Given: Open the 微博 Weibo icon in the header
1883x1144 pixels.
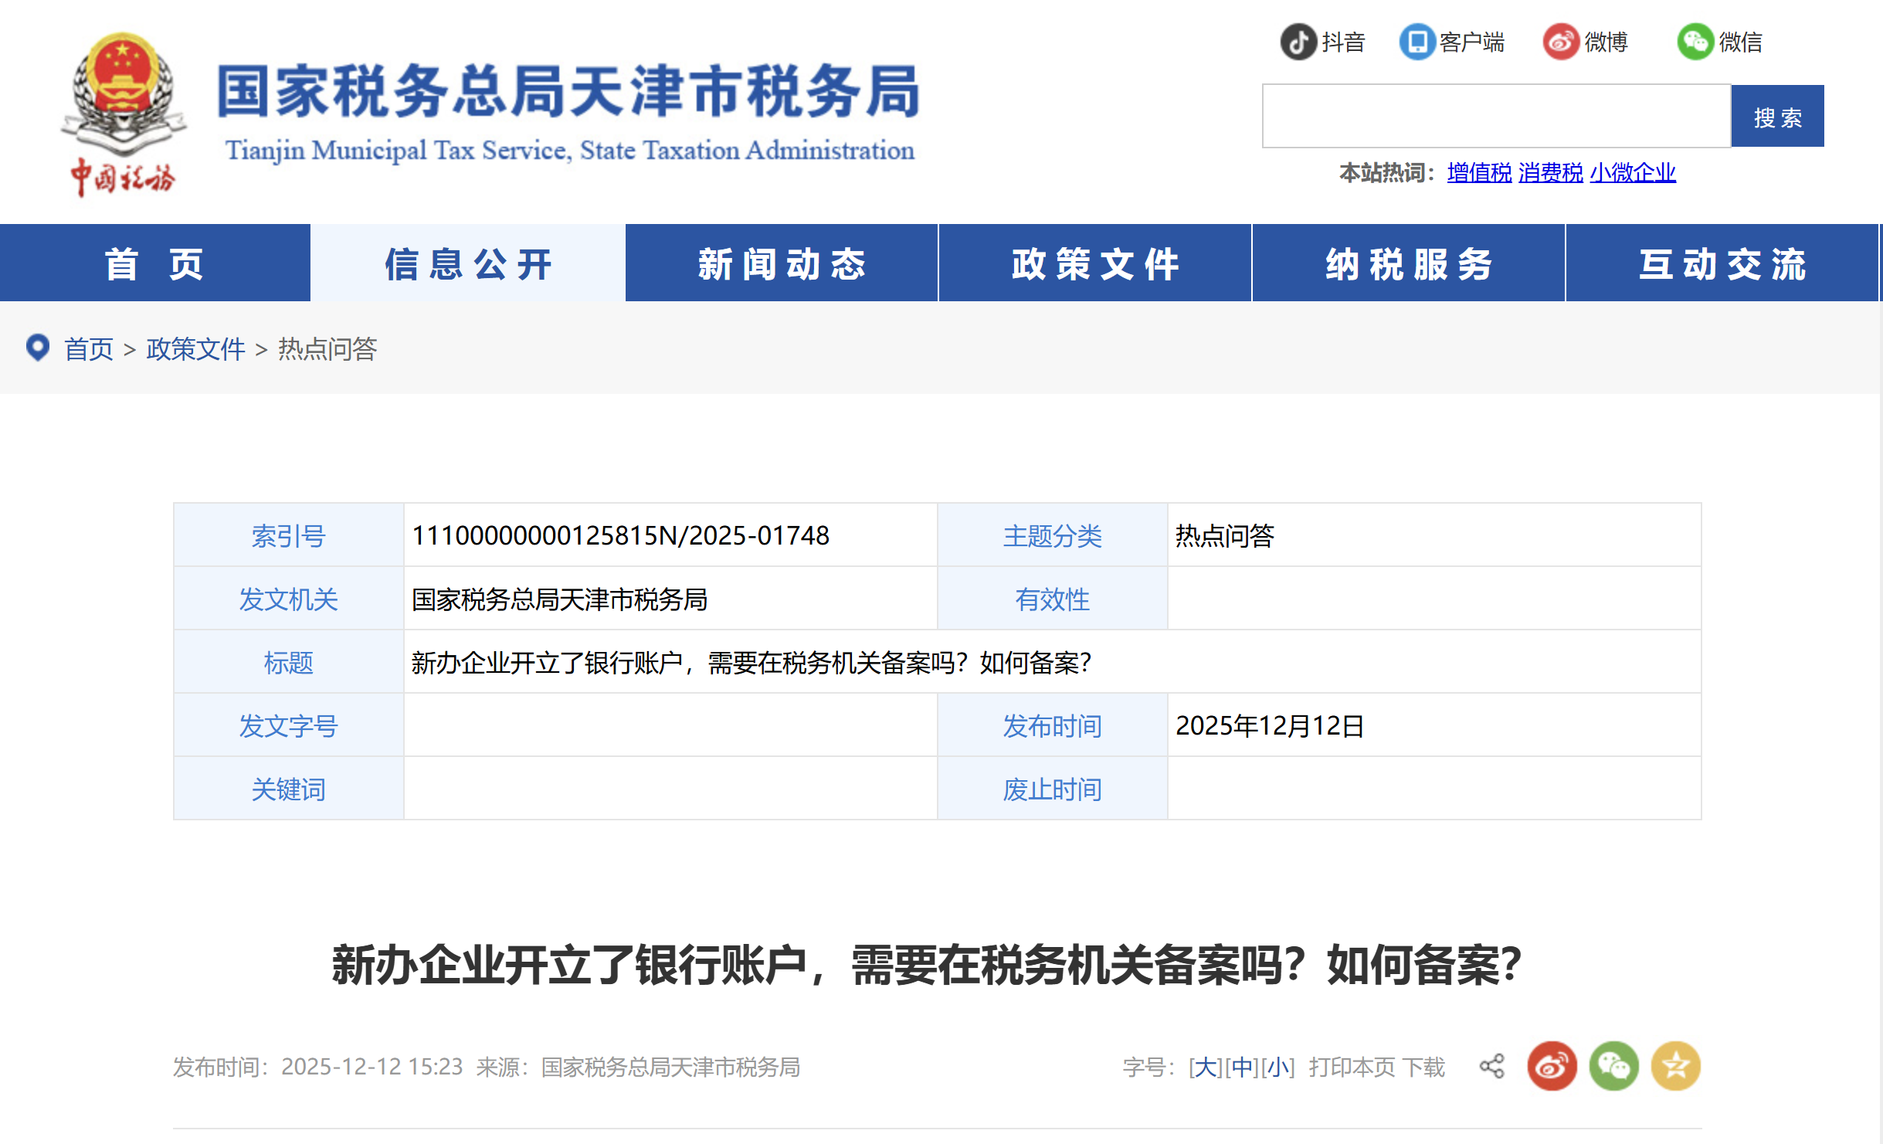Looking at the screenshot, I should click(x=1562, y=42).
